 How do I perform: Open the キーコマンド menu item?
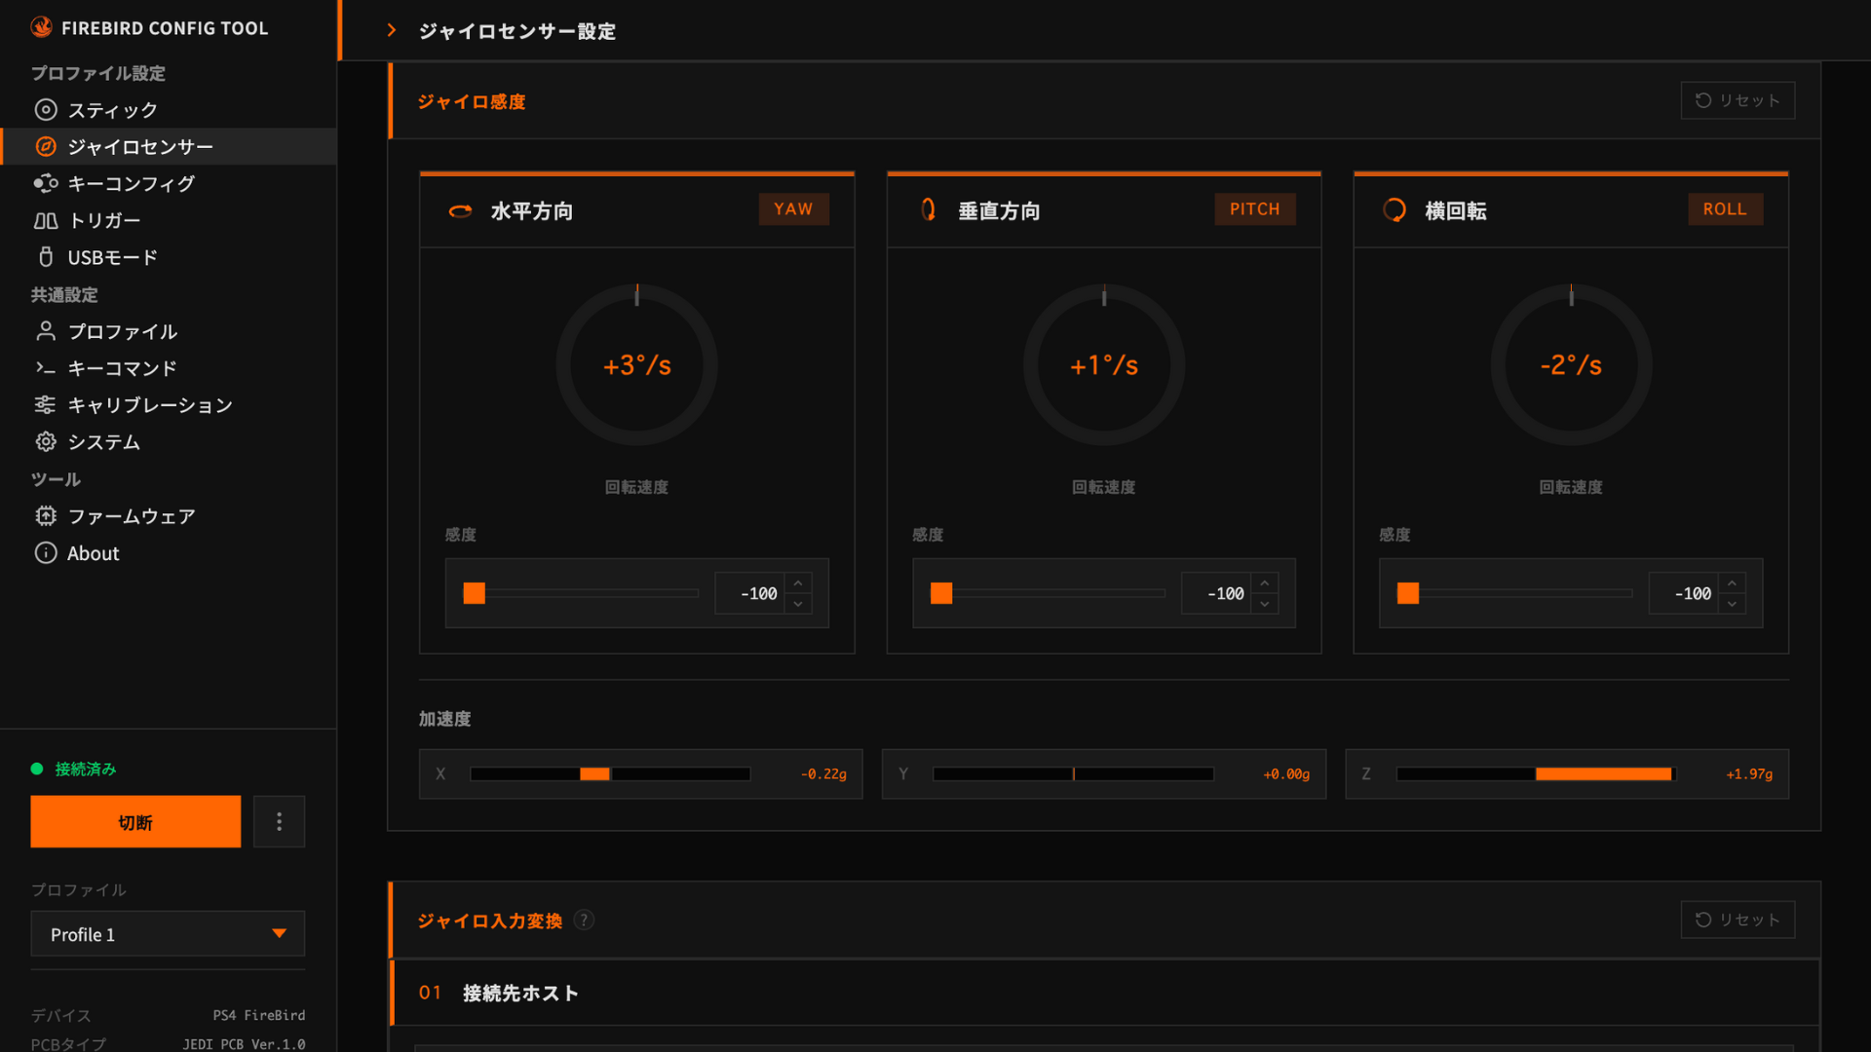[122, 368]
